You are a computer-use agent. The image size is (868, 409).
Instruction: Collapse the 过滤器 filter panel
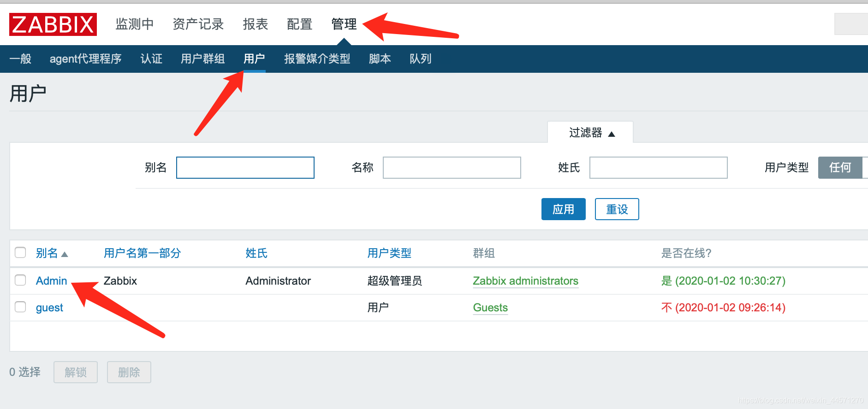pyautogui.click(x=590, y=133)
